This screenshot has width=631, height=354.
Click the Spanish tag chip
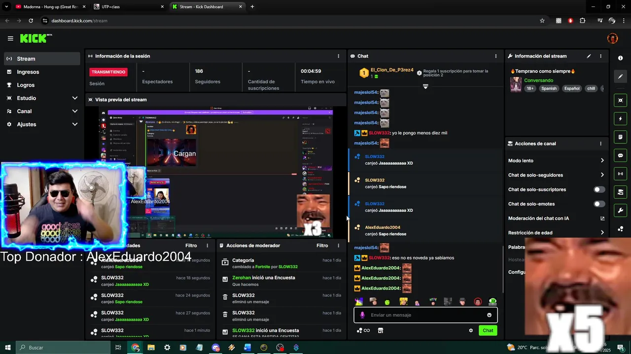[x=549, y=88]
